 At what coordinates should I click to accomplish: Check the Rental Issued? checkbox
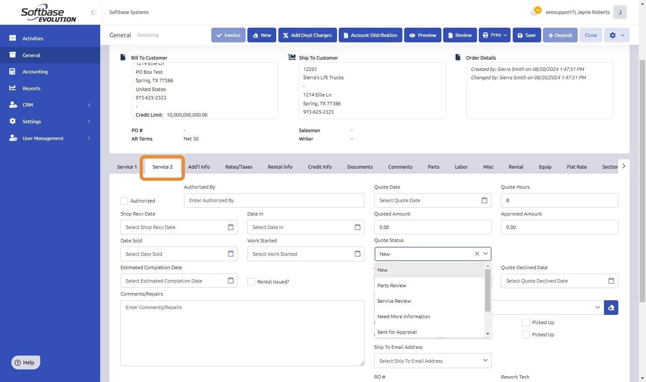[x=251, y=282]
